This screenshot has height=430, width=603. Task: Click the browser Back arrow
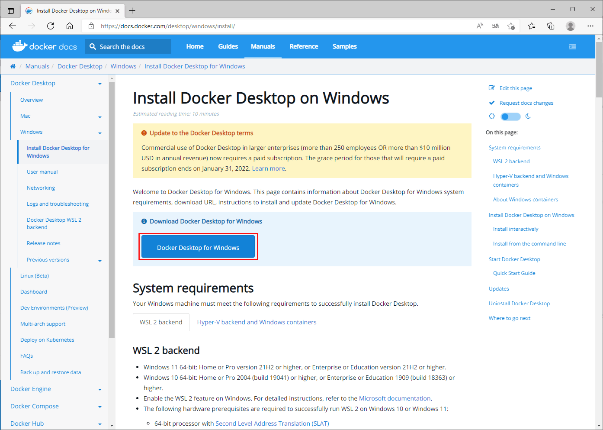[x=13, y=26]
